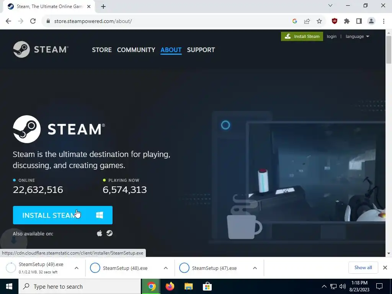Click the scrollbar up arrow

tap(389, 33)
